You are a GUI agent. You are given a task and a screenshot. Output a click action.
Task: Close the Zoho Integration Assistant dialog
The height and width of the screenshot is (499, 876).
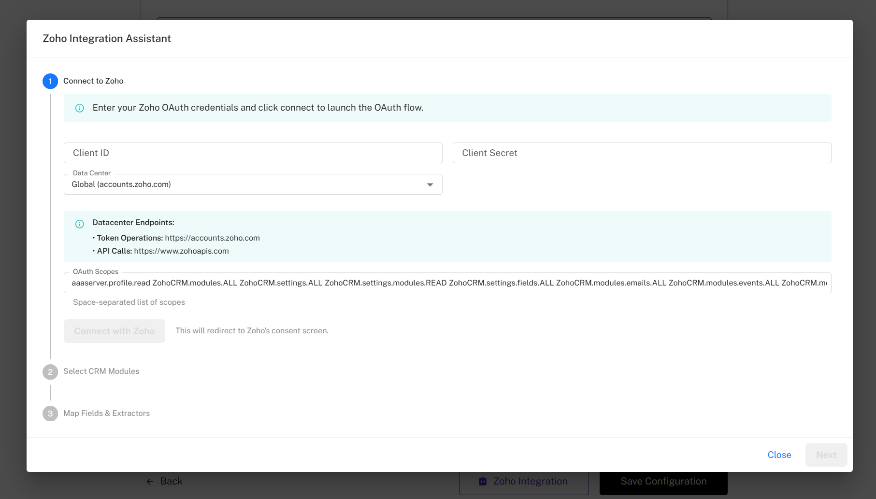(x=779, y=455)
